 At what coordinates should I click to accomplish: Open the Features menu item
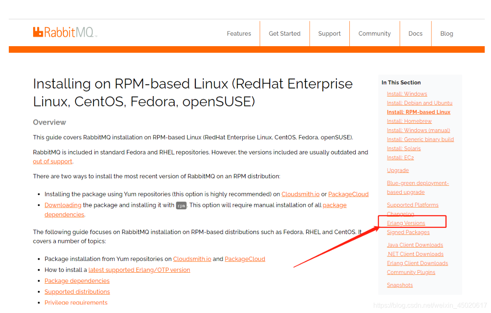pyautogui.click(x=239, y=34)
